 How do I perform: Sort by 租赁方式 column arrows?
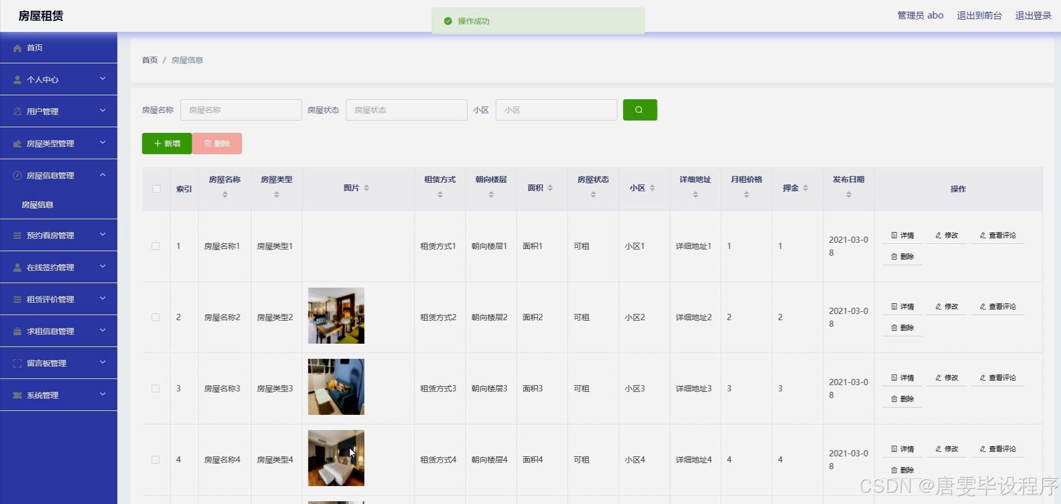[440, 195]
